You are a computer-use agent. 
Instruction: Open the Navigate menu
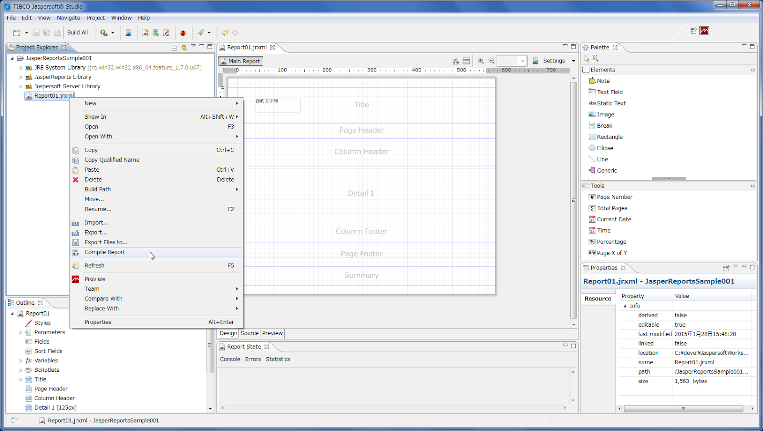click(68, 18)
